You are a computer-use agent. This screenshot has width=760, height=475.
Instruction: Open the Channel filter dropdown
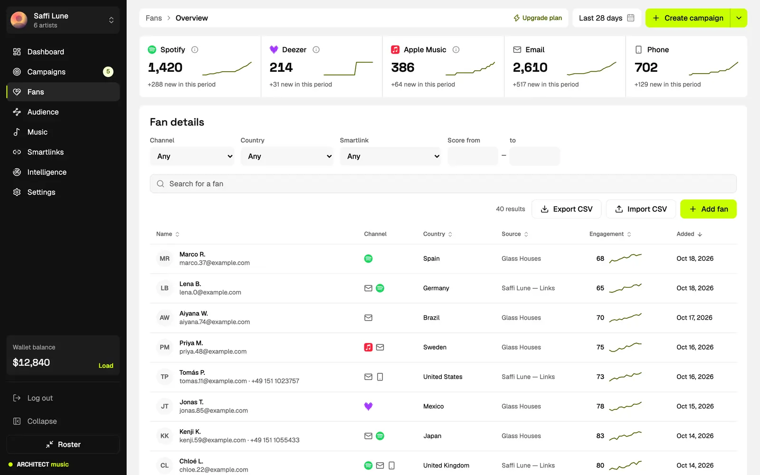192,156
